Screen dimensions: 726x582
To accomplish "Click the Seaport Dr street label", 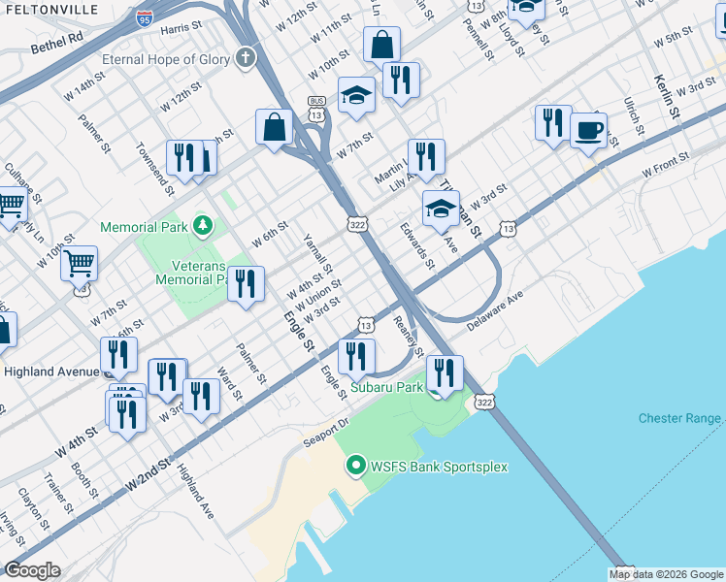I will click(326, 433).
